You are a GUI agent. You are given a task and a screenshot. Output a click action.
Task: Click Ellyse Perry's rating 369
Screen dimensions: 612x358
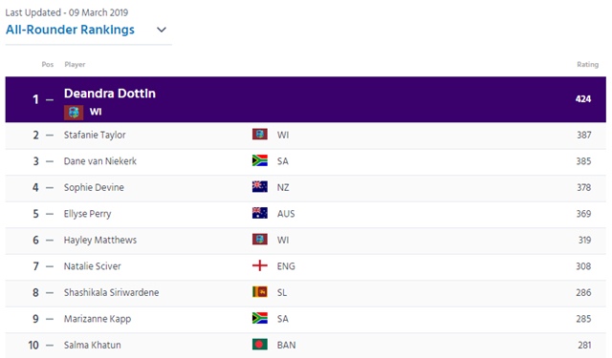[583, 214]
